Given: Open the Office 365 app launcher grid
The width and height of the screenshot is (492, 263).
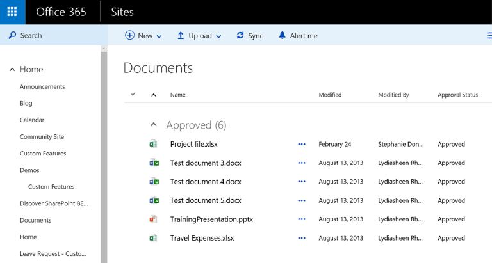Looking at the screenshot, I should [x=12, y=12].
